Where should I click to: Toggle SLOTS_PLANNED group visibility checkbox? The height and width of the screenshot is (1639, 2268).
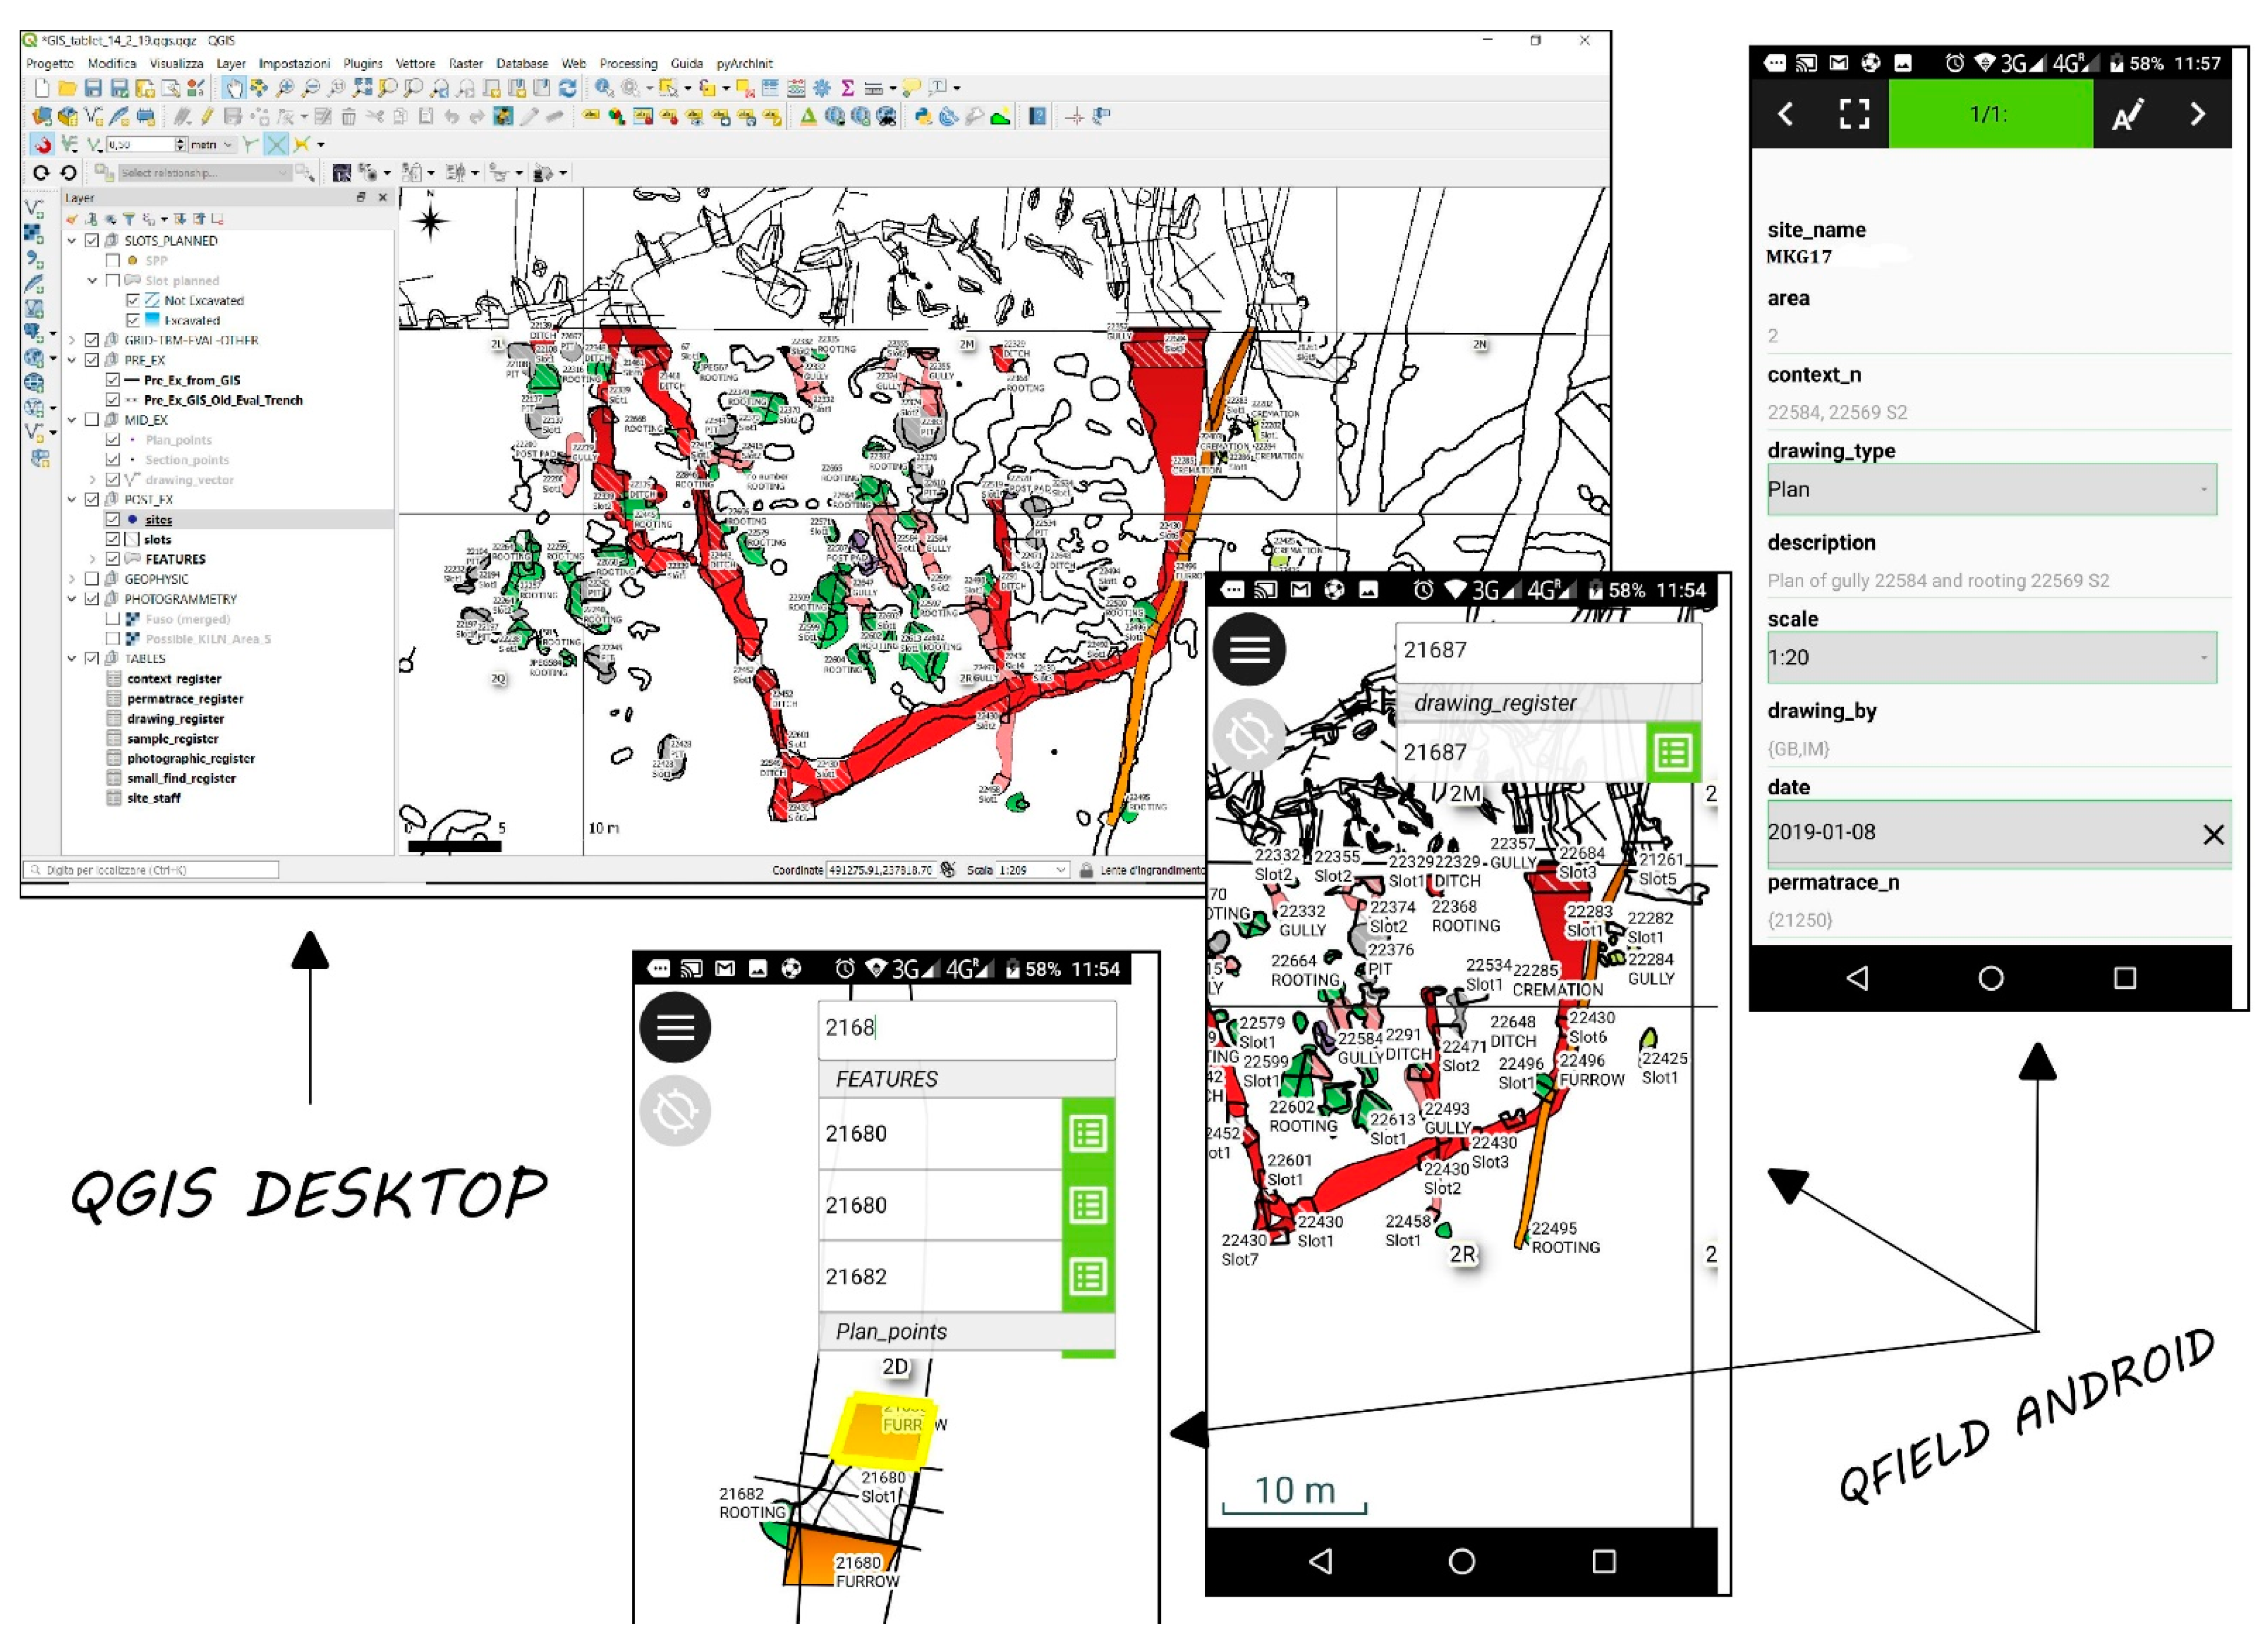[x=92, y=241]
